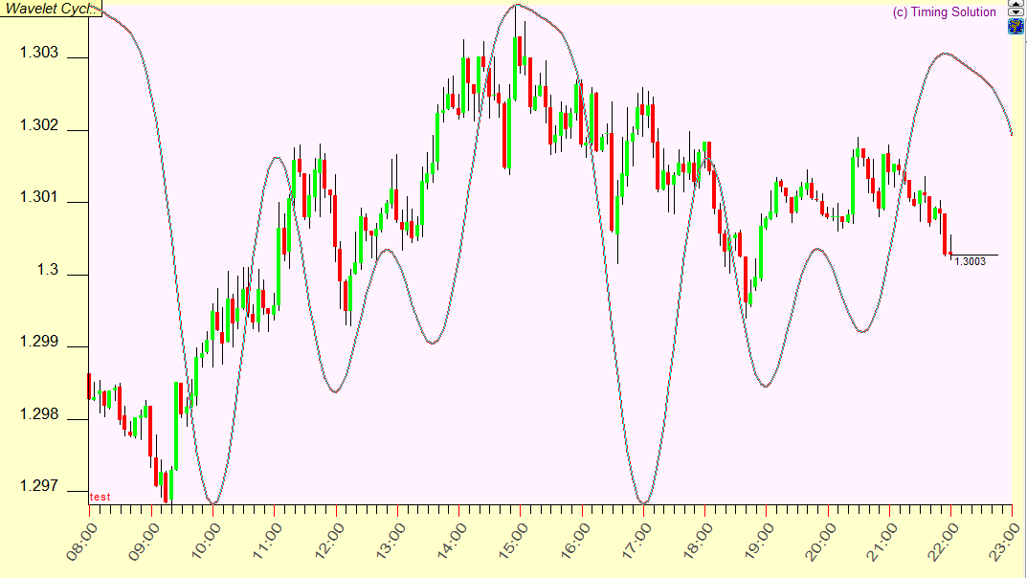Click the 1.299 price axis label
Image resolution: width=1027 pixels, height=578 pixels.
coord(39,343)
